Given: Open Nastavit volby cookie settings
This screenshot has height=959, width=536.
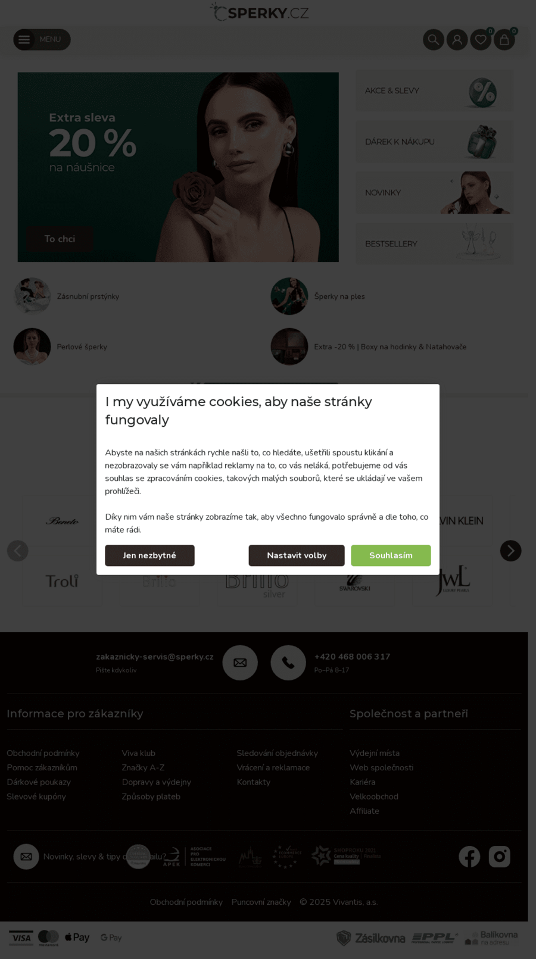Looking at the screenshot, I should click(x=297, y=555).
